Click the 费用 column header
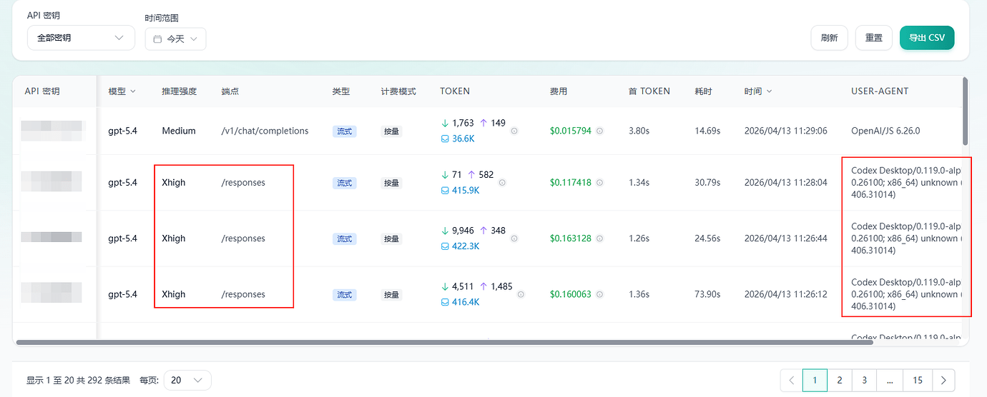The width and height of the screenshot is (987, 397). [x=558, y=91]
